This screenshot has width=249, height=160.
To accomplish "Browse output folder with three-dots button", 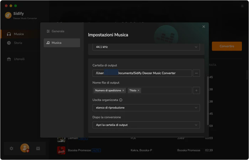I will [196, 73].
